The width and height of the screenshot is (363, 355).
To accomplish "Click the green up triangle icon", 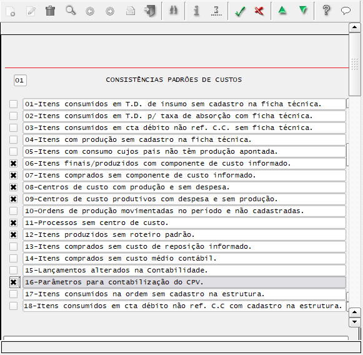I will (x=282, y=11).
